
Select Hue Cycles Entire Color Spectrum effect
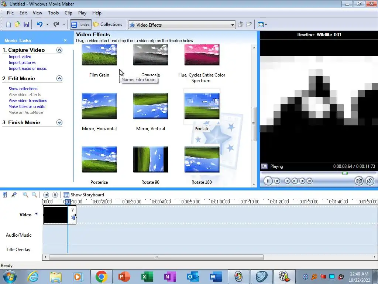click(202, 55)
